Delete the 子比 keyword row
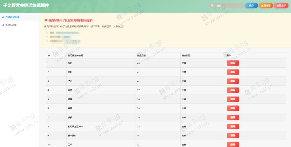Viewport: 291px width, 147px height. pos(233,81)
